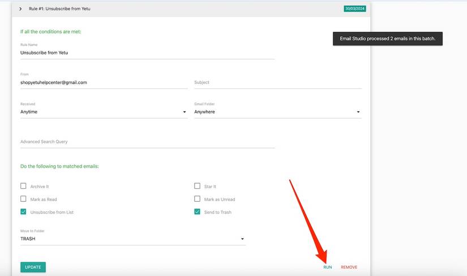Click the red REMOVE link
This screenshot has height=276, width=467.
coord(349,267)
